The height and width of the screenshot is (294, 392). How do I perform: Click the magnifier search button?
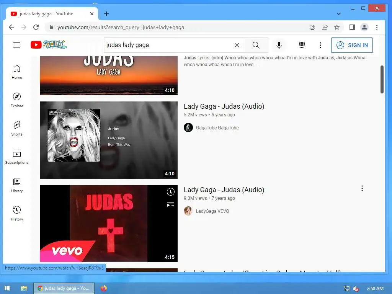point(256,45)
